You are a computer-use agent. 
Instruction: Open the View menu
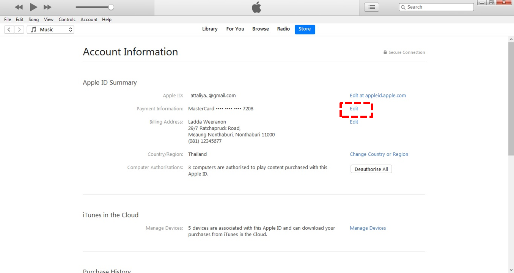click(49, 19)
